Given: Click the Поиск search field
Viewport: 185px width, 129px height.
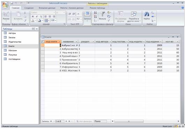Looking at the screenshot, I should [x=100, y=121].
